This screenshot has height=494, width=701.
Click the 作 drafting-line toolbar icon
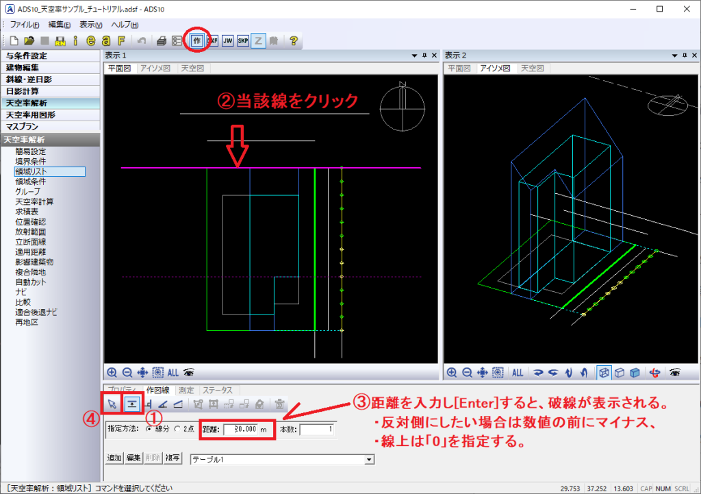pos(197,41)
